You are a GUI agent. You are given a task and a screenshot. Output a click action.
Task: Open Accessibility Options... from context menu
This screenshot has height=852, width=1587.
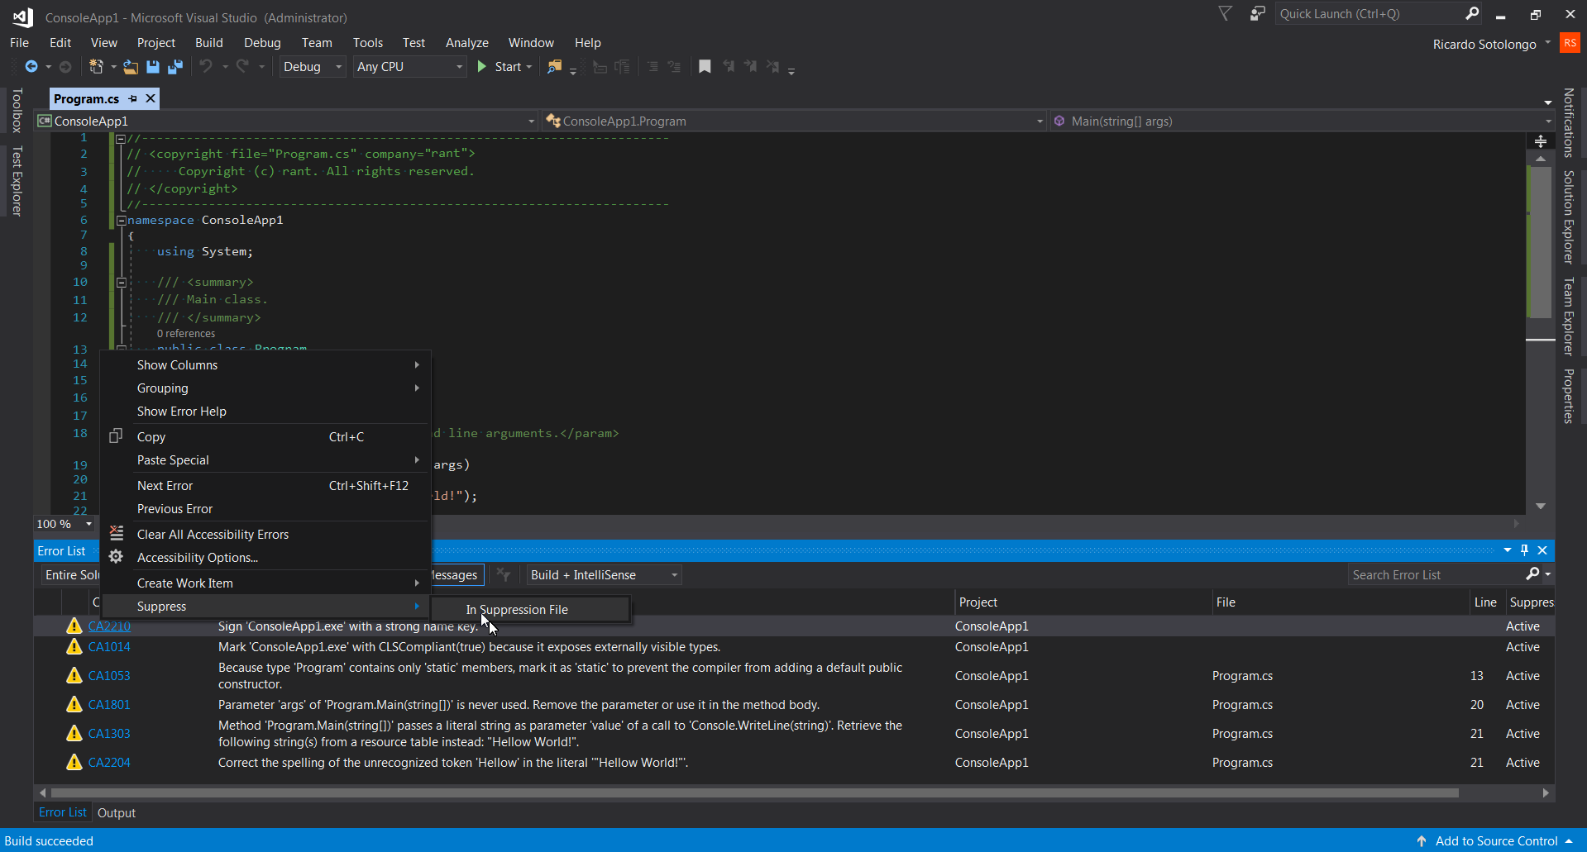[x=265, y=558]
